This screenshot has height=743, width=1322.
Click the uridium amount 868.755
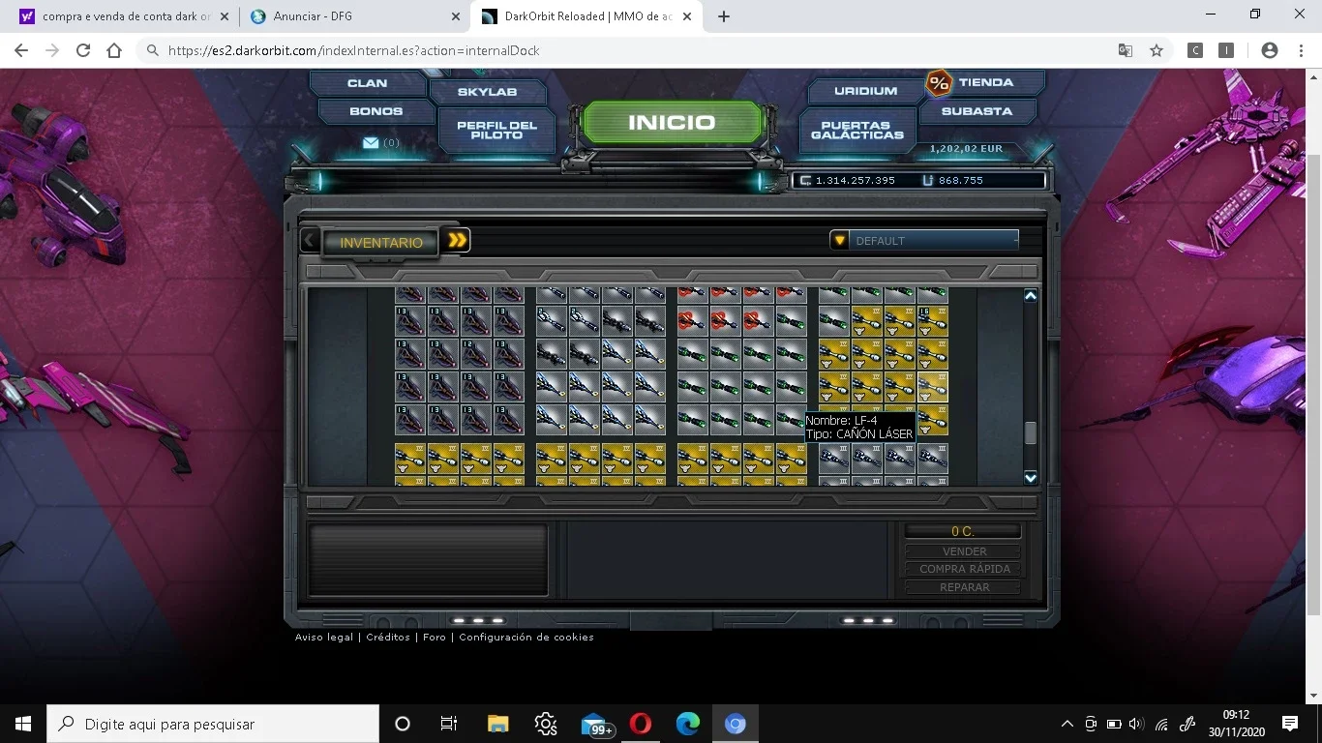(x=960, y=180)
